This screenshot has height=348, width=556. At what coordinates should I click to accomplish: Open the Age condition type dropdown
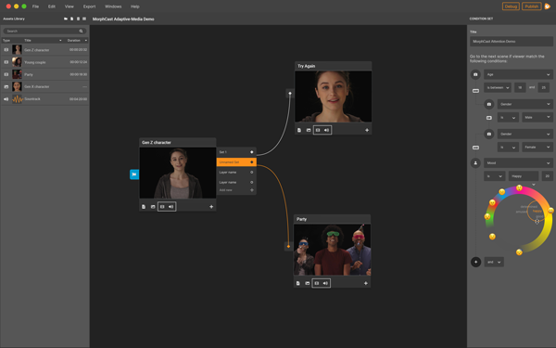pyautogui.click(x=518, y=74)
